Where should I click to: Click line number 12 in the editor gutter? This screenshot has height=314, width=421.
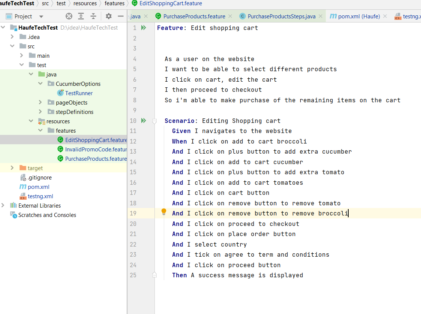click(x=133, y=141)
